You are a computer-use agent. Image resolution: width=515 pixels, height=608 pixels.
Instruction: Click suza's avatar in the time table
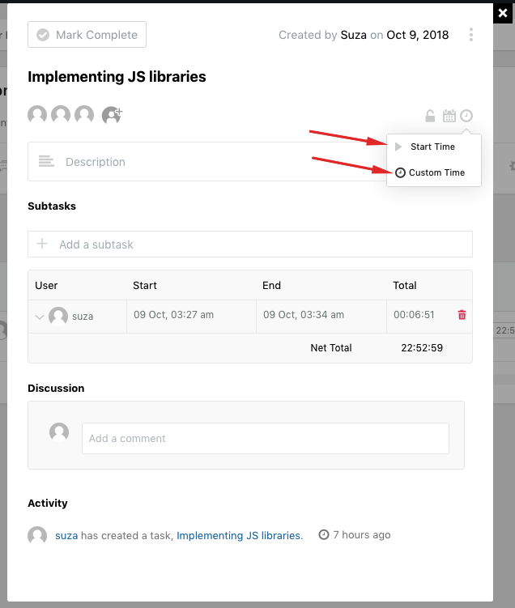point(58,316)
